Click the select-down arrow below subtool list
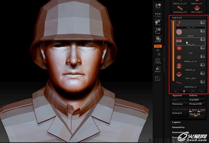 [184, 92]
